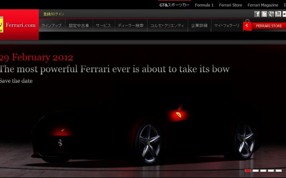
Task: Click the fourth social icon beside Google Plus
Action: (x=278, y=14)
